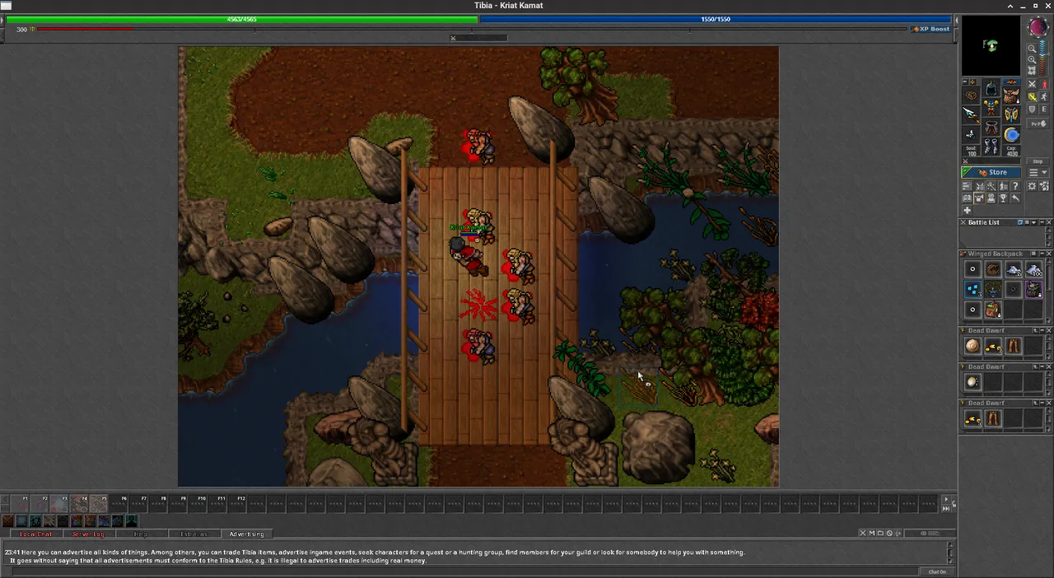
Task: Open the main menu dropdown
Action: (1038, 172)
